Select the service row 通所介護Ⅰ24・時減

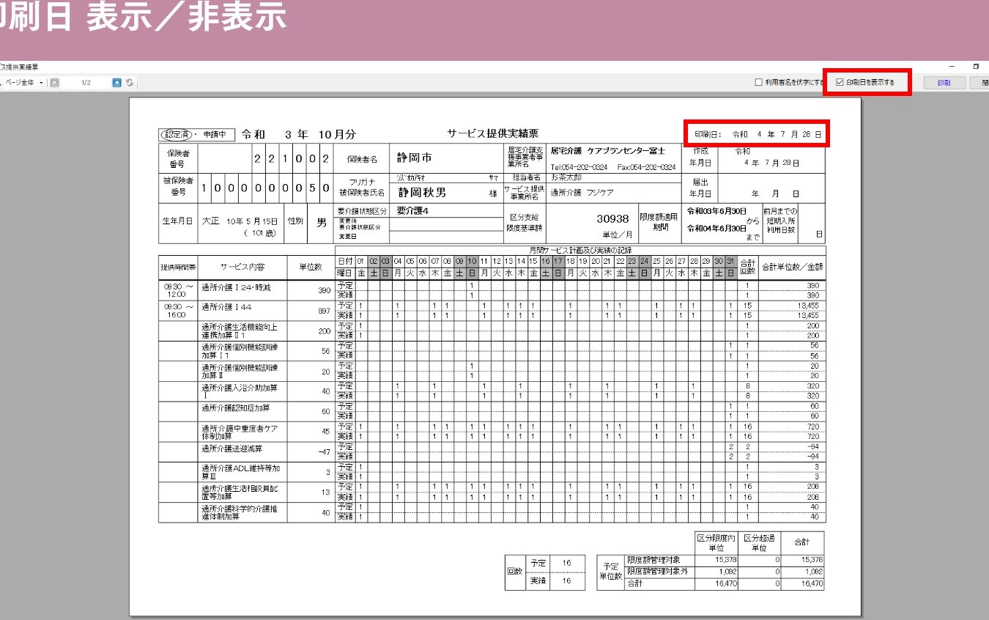click(236, 287)
